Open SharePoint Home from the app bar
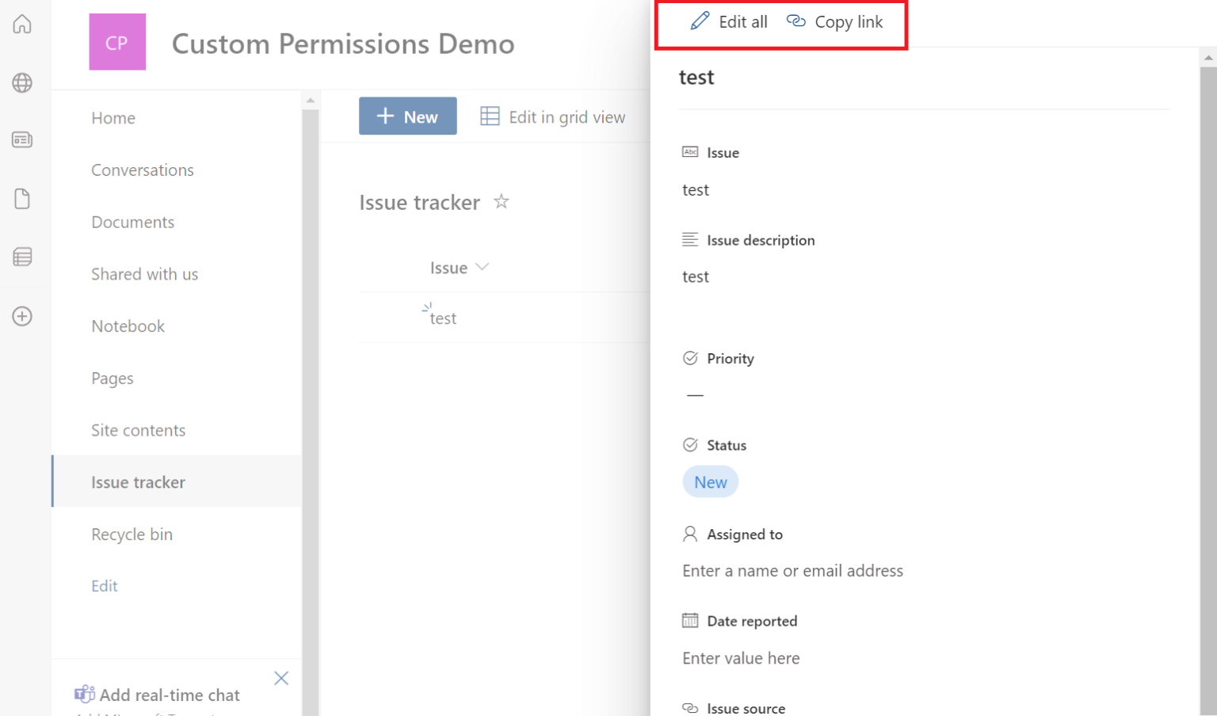This screenshot has width=1217, height=716. pyautogui.click(x=21, y=24)
